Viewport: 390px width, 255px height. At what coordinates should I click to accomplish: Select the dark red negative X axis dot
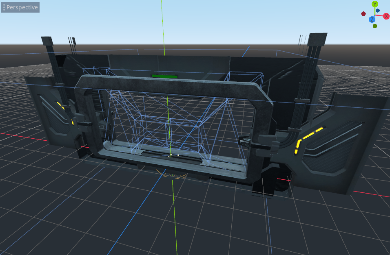[x=363, y=14]
